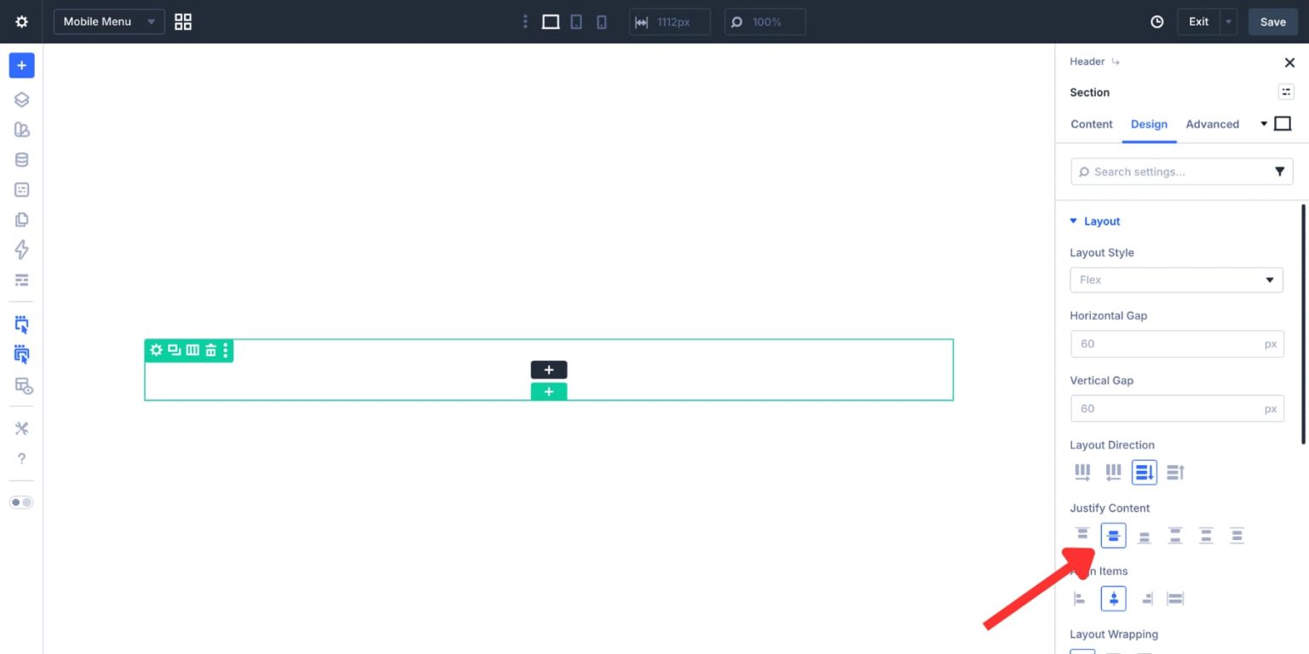Click the blue plus button in left sidebar

coord(21,66)
